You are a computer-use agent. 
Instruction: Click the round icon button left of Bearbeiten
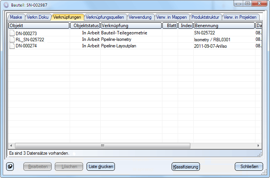point(10,167)
